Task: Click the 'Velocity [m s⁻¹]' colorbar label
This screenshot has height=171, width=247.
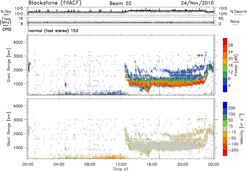Action: click(241, 129)
